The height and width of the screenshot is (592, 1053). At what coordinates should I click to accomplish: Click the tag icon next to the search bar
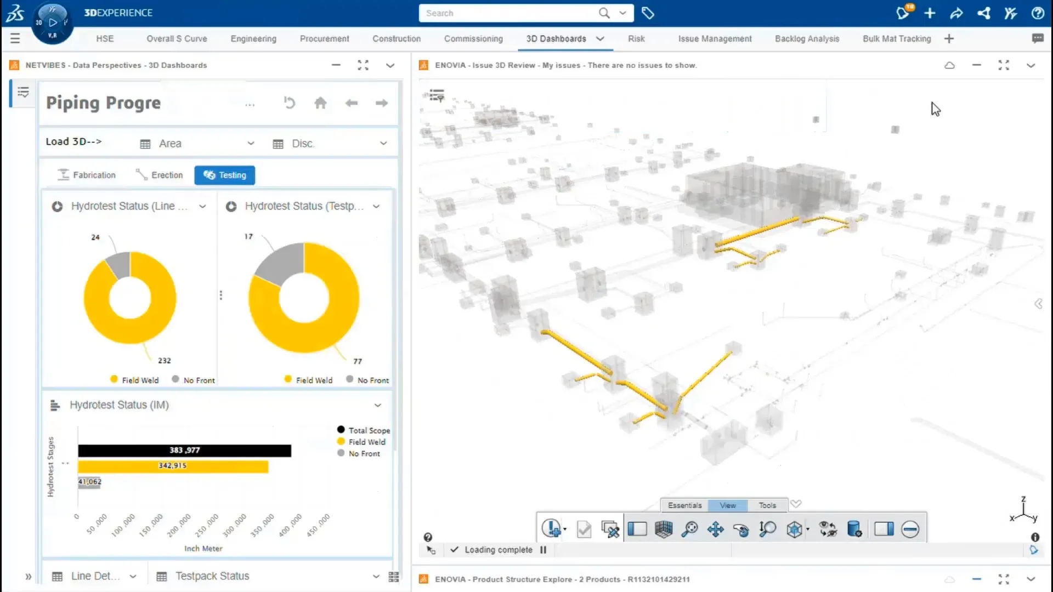click(x=648, y=13)
